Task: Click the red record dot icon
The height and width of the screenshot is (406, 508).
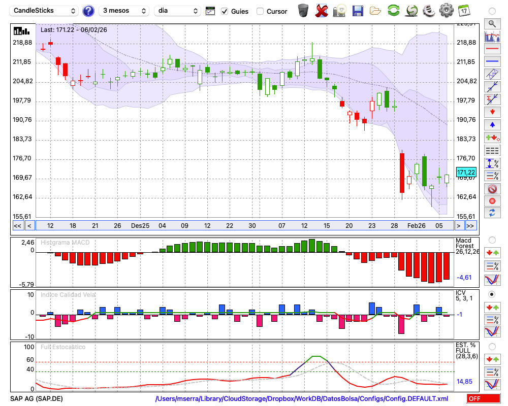Action: 492,201
